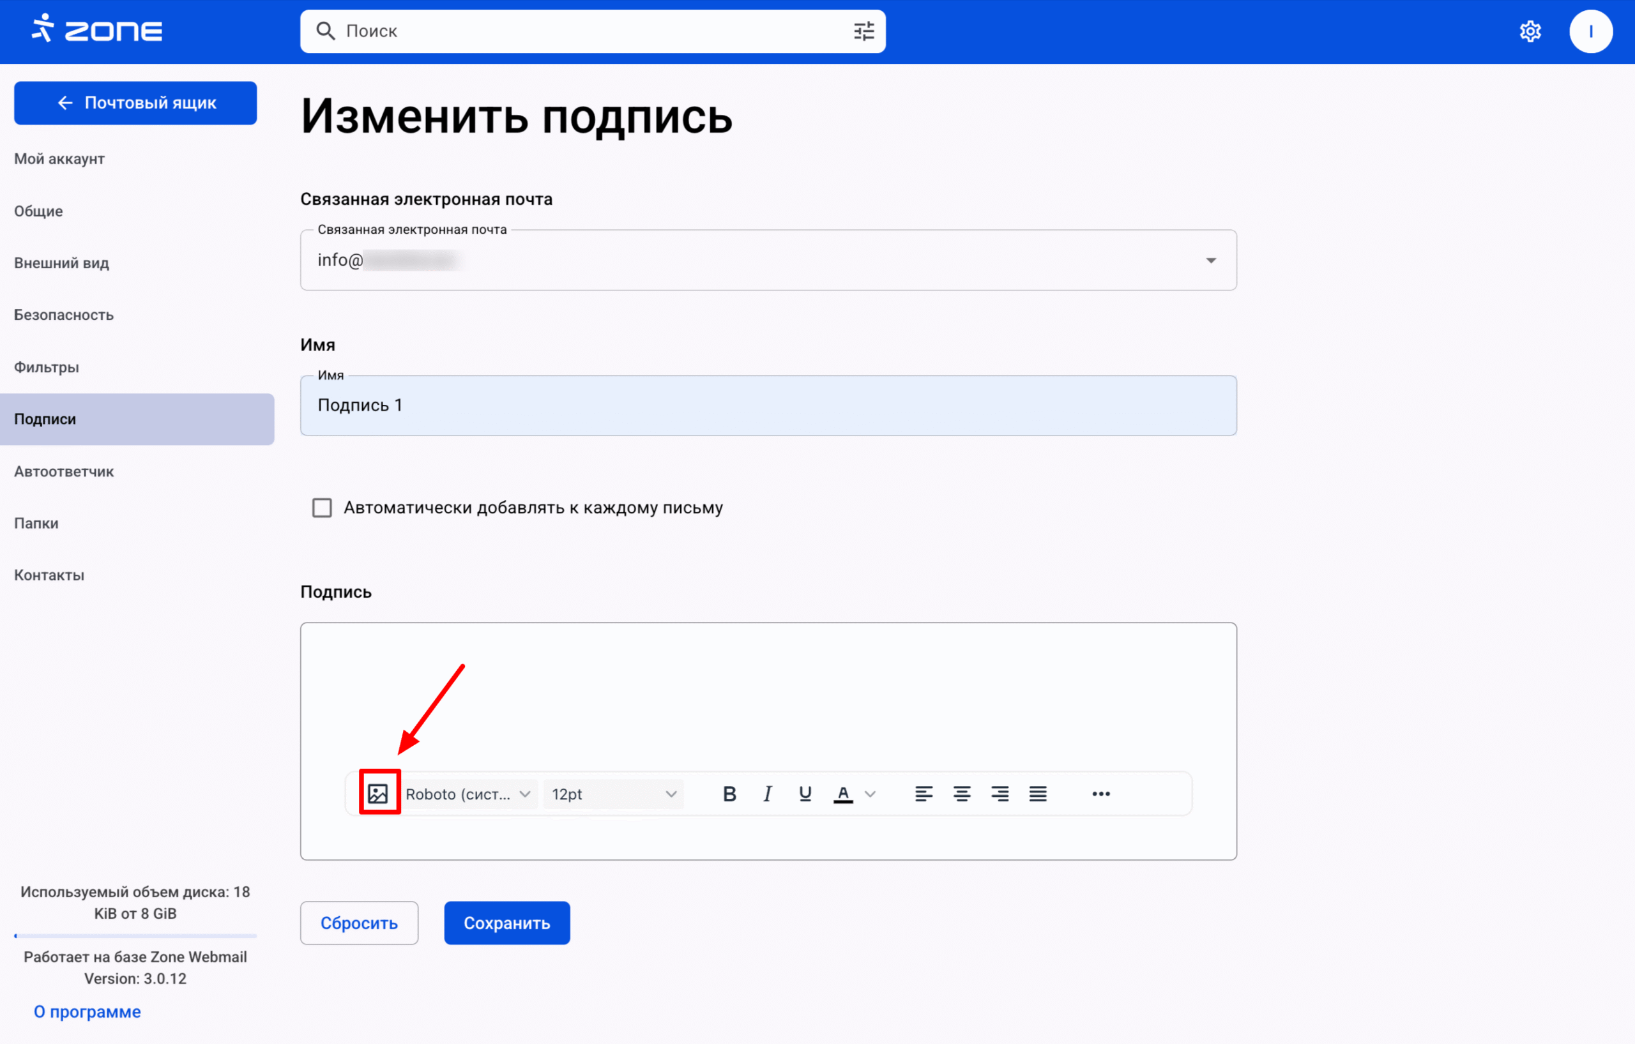The height and width of the screenshot is (1044, 1635).
Task: Open the Автоответчик settings section
Action: tap(64, 471)
